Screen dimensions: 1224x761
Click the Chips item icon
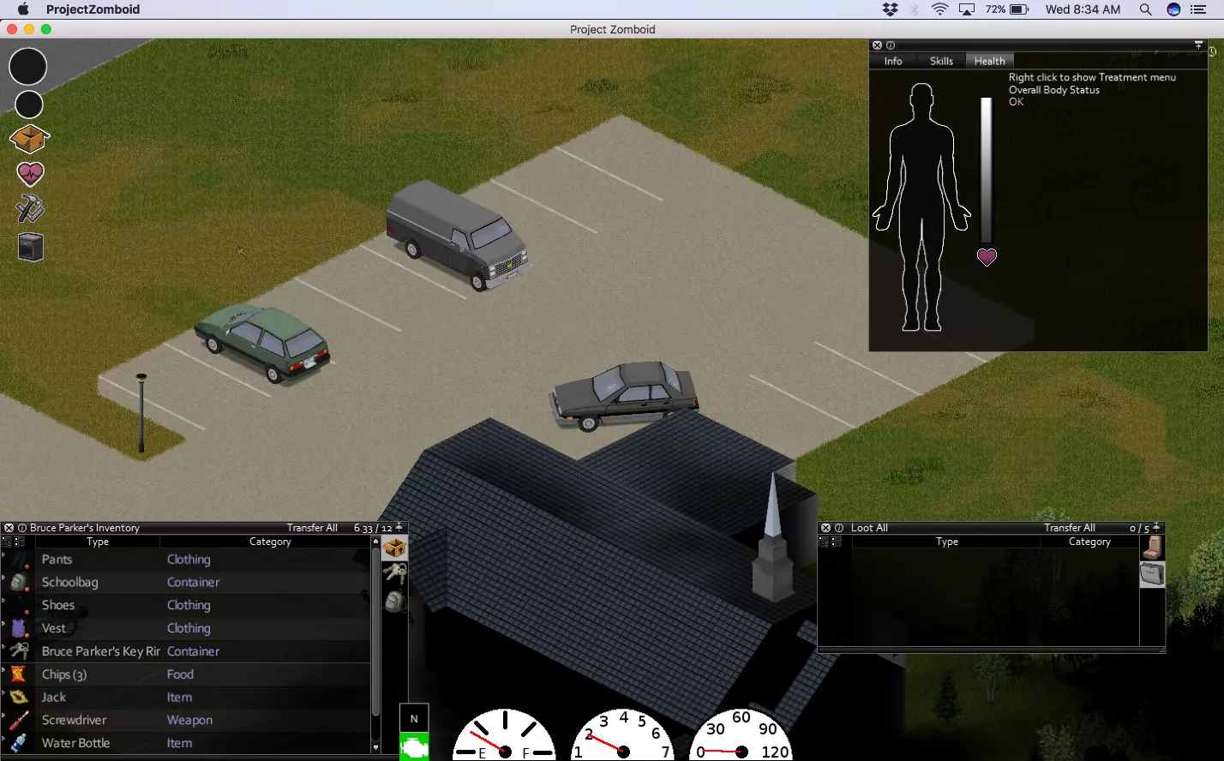coord(18,674)
